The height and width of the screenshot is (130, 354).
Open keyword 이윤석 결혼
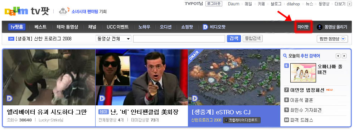pos(302,100)
